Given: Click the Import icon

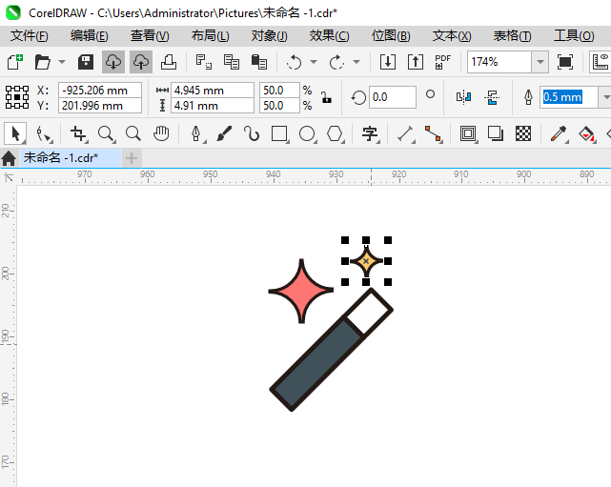Looking at the screenshot, I should click(x=388, y=62).
